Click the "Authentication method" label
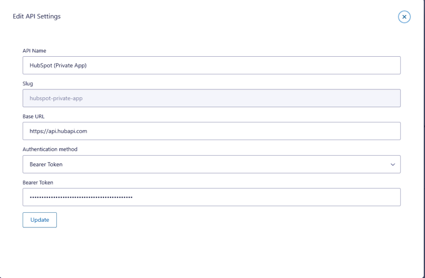Screen dimensions: 425x278 50,149
